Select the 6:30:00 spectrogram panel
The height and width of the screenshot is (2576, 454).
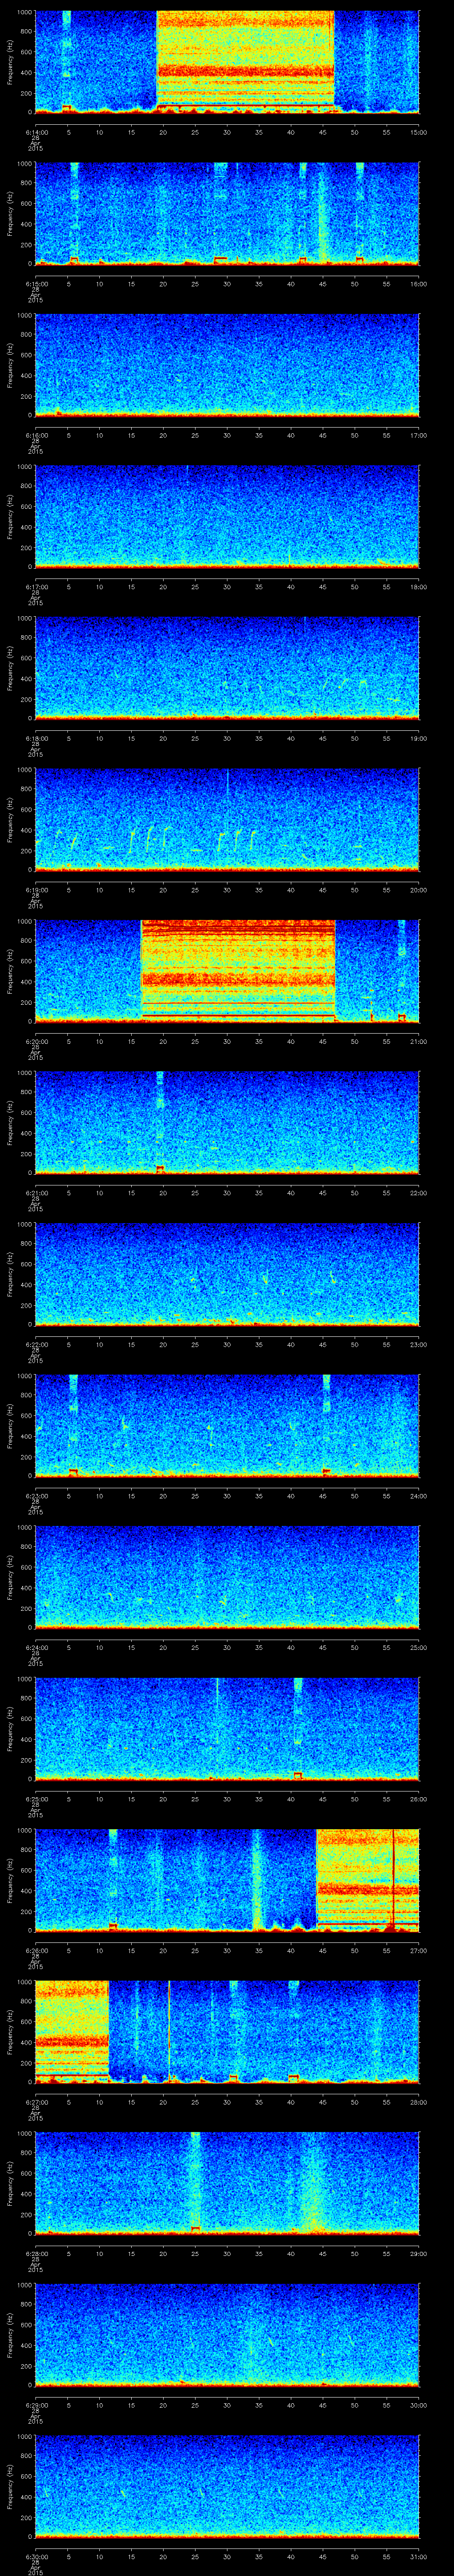(227, 2486)
